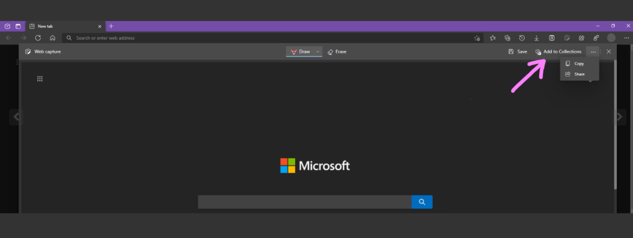633x238 pixels.
Task: Open the tab actions menu icon
Action: [x=18, y=26]
